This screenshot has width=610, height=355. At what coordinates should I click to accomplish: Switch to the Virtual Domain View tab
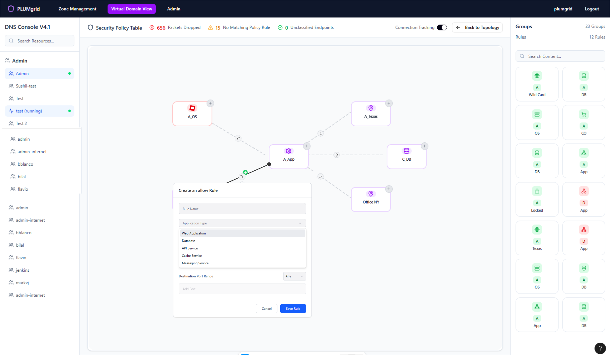click(131, 9)
